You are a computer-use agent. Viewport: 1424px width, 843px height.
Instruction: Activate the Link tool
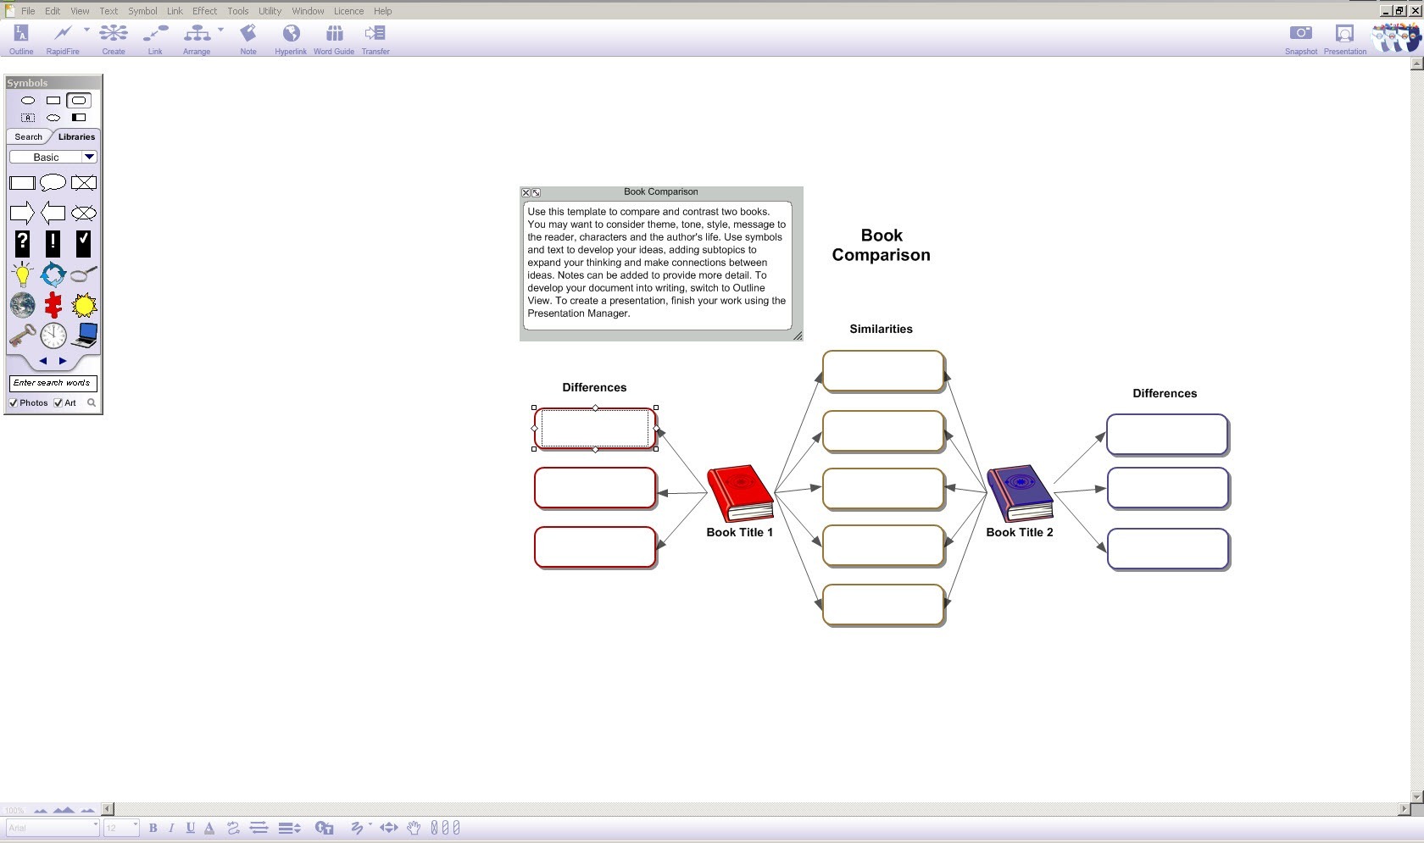(154, 38)
